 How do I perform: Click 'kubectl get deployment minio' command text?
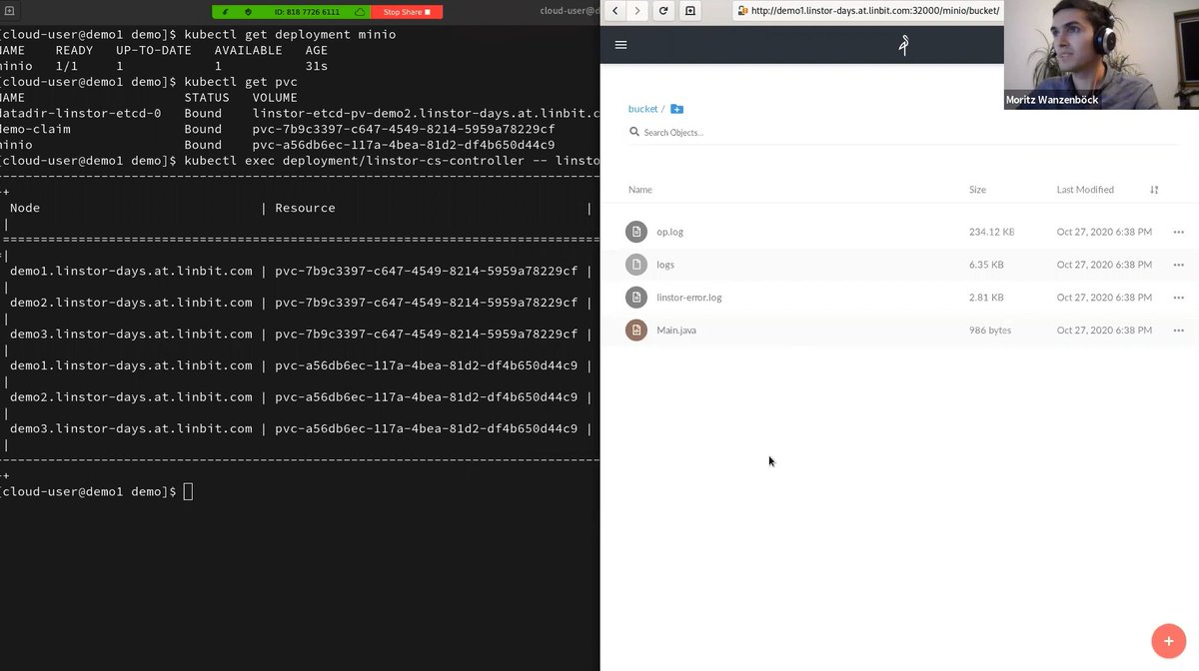[290, 34]
